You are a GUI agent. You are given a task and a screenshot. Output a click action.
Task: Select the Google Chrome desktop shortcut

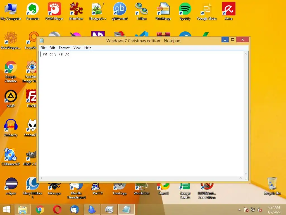[11, 72]
